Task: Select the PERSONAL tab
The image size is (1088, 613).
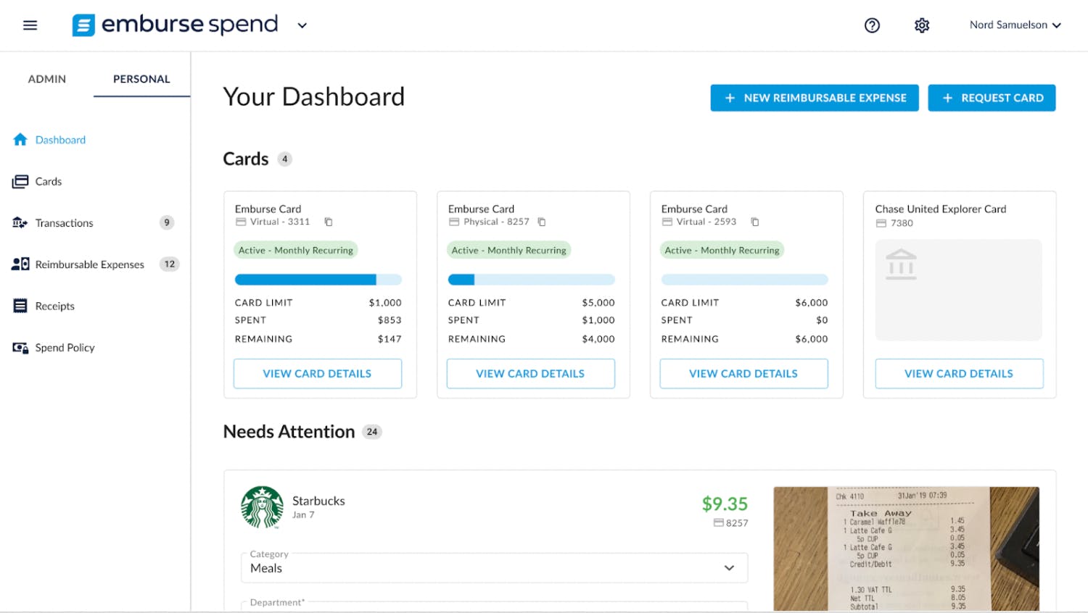Action: 141,79
